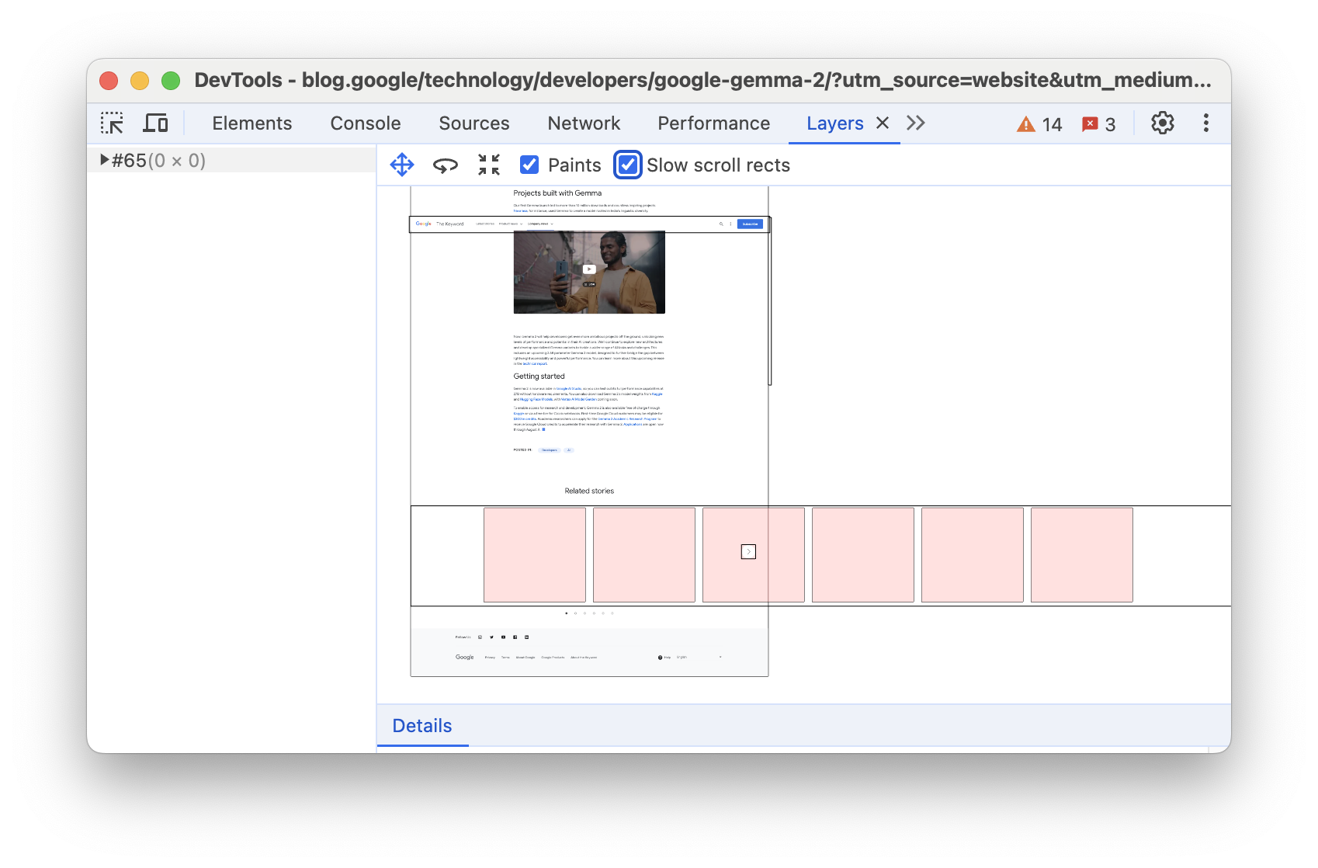The width and height of the screenshot is (1318, 868).
Task: Open the Network panel
Action: (583, 123)
